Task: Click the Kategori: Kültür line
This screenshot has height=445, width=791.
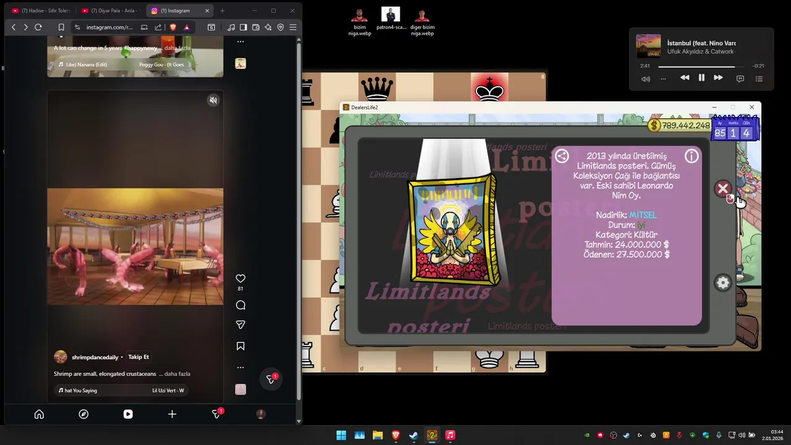Action: click(627, 235)
